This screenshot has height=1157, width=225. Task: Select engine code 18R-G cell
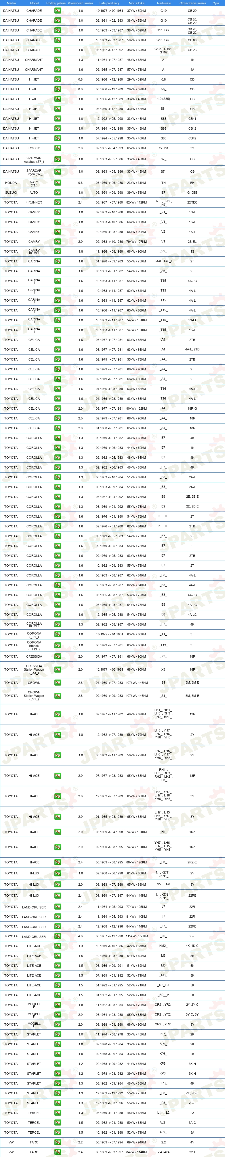point(192,409)
